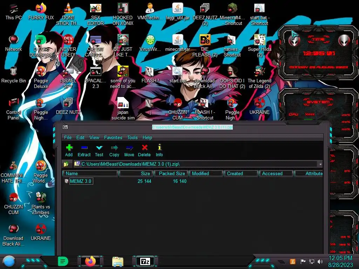Image resolution: width=359 pixels, height=269 pixels.
Task: Open the Info toolbar button
Action: (160, 151)
